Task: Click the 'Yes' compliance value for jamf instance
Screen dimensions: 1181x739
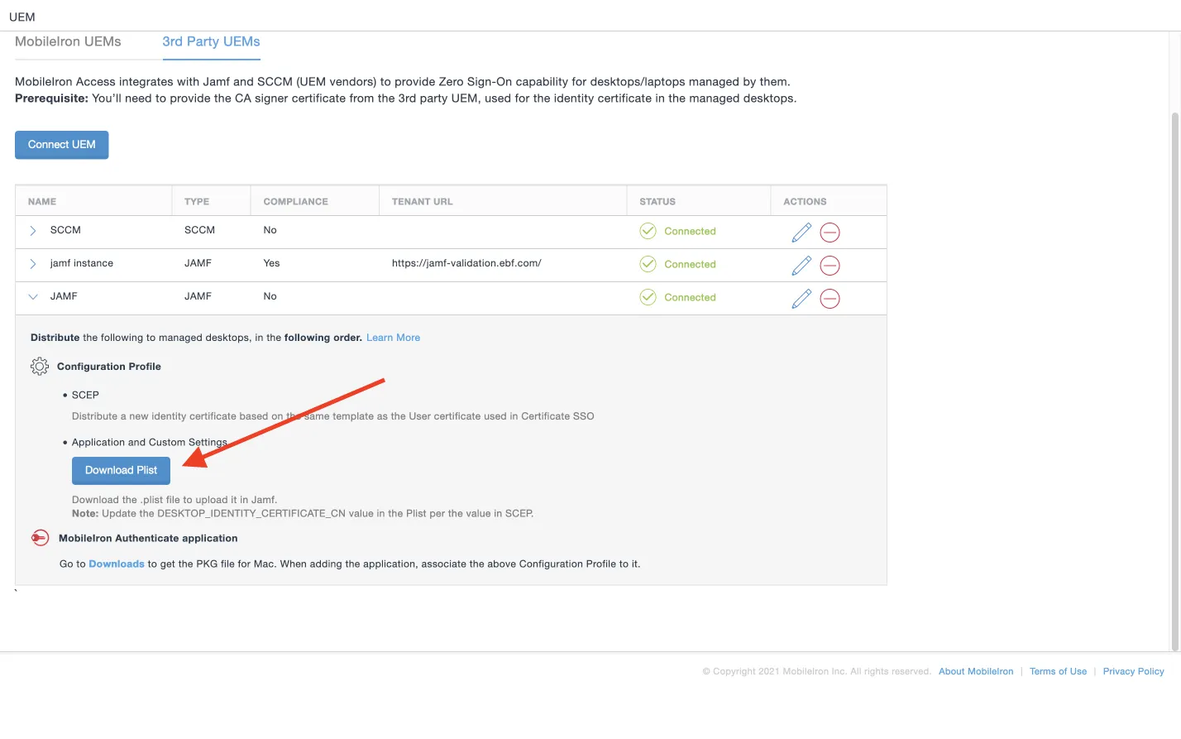Action: 271,263
